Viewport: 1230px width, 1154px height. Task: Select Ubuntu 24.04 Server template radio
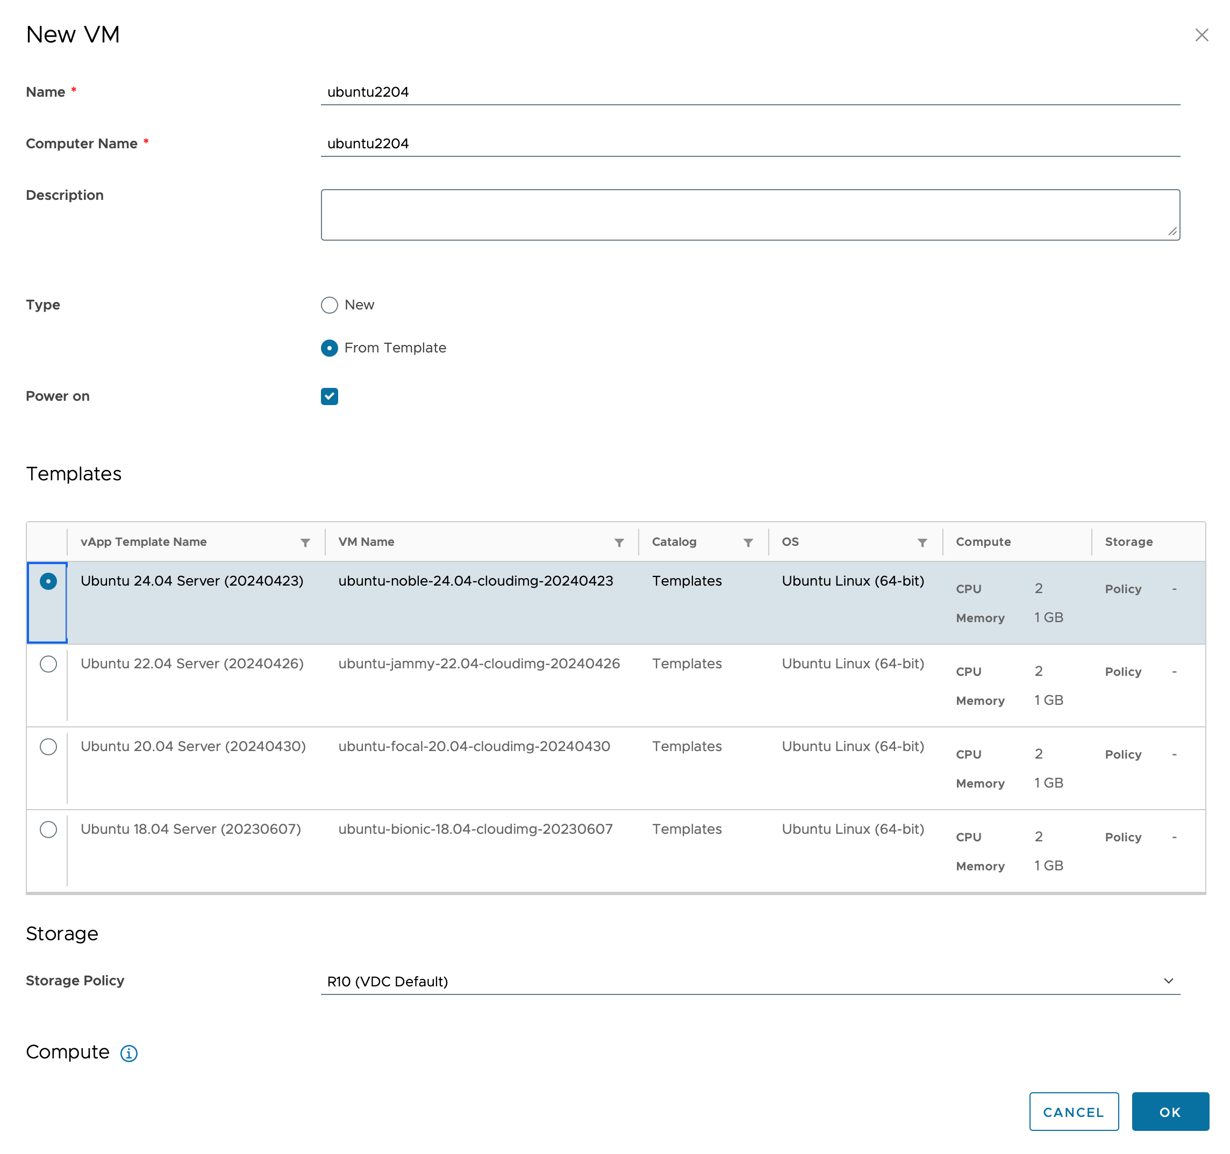click(48, 581)
